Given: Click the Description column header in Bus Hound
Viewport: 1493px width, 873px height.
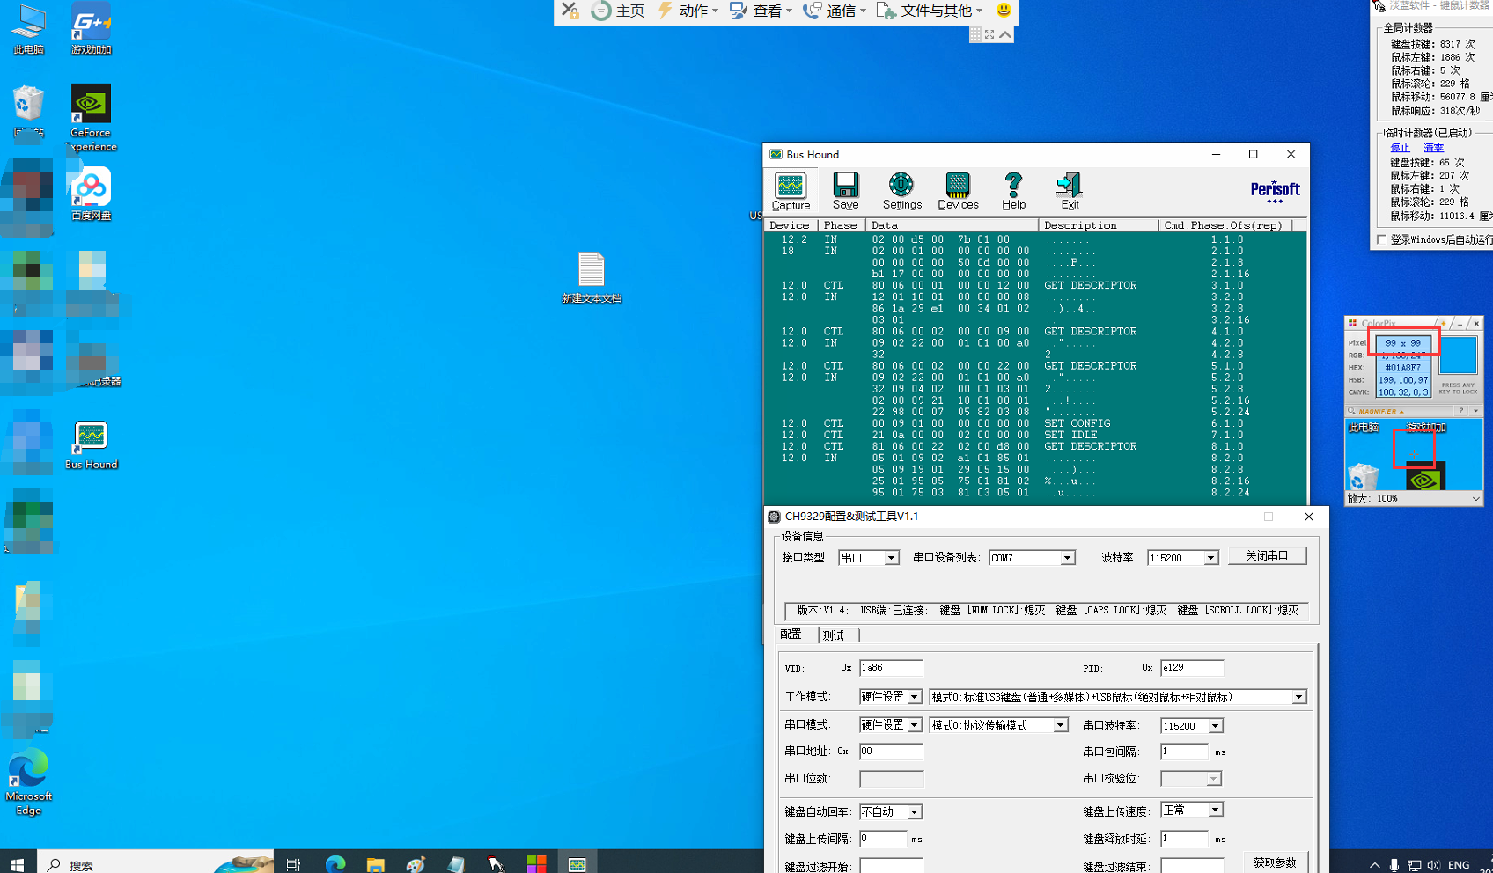Looking at the screenshot, I should coord(1098,225).
